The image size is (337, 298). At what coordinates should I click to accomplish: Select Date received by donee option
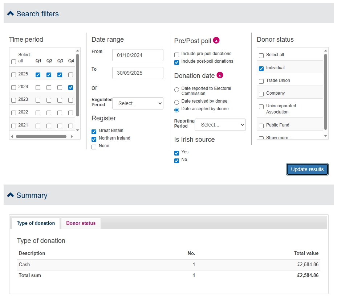click(177, 102)
